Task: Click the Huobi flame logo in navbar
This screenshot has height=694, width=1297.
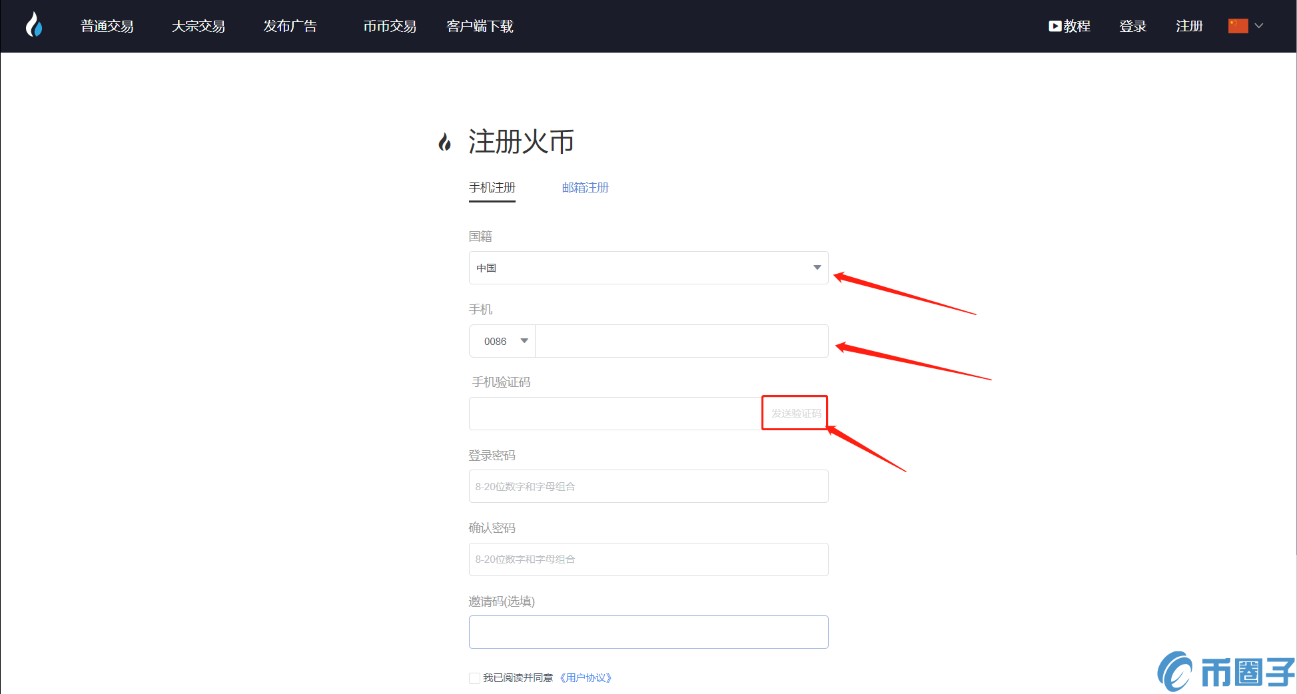Action: (x=34, y=25)
